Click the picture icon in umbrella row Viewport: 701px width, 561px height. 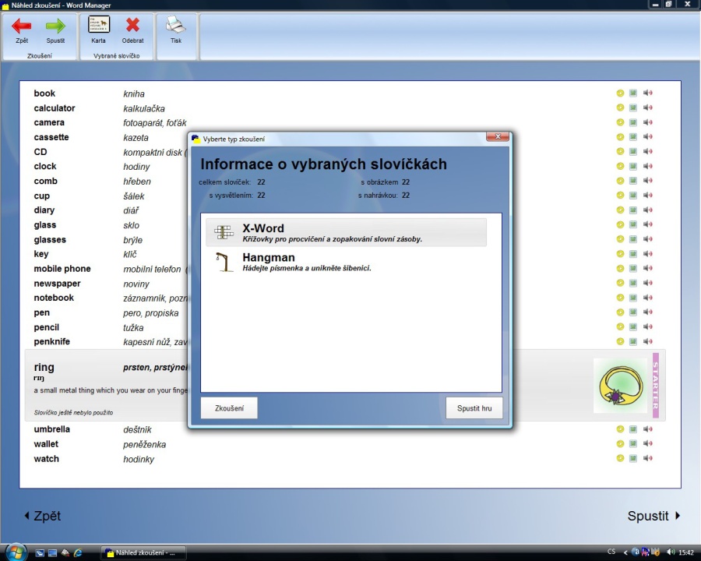[633, 429]
